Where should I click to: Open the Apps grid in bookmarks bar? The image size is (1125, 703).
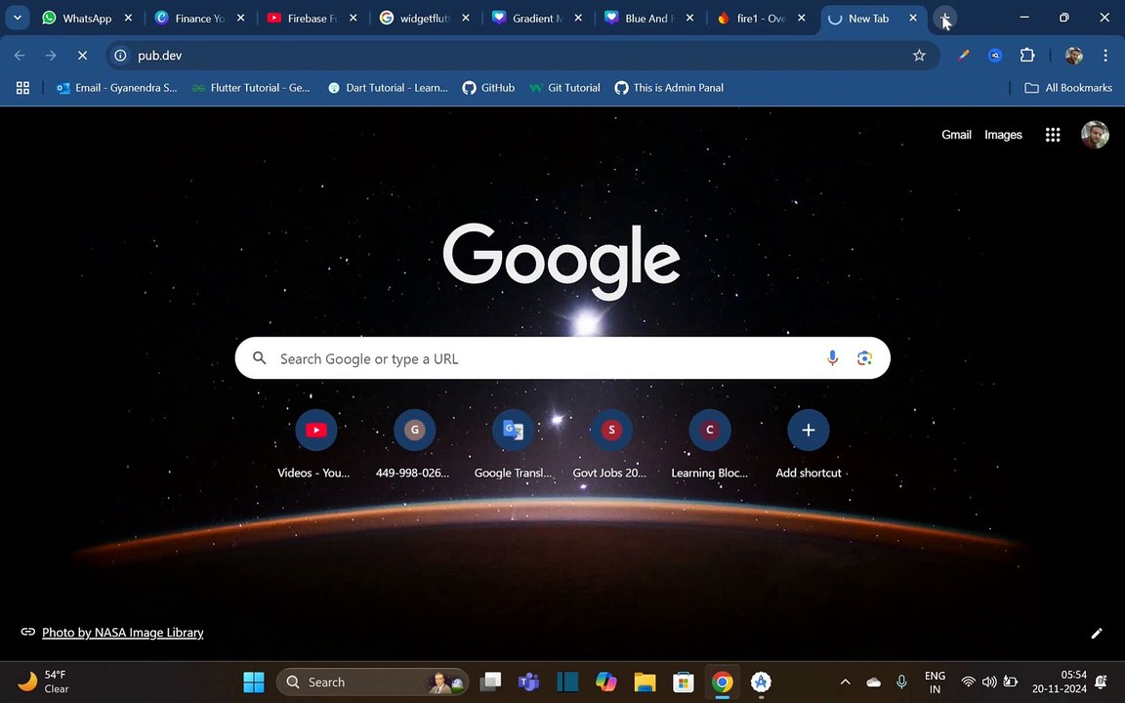click(23, 88)
